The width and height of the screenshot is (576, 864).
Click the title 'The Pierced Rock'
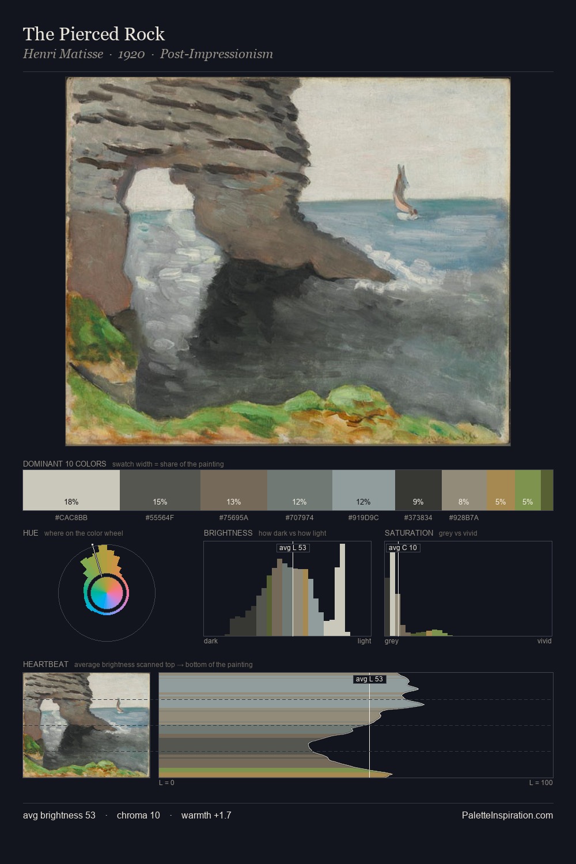(94, 34)
